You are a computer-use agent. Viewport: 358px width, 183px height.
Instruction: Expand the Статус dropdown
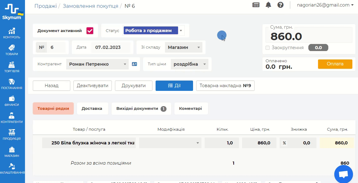point(153,30)
